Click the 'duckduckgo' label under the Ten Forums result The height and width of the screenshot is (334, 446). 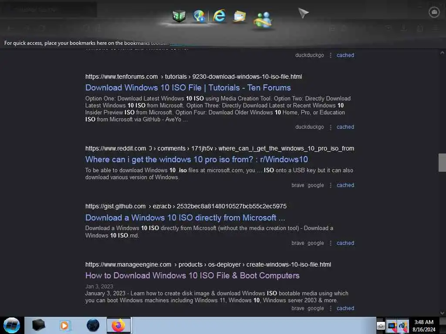pos(310,127)
